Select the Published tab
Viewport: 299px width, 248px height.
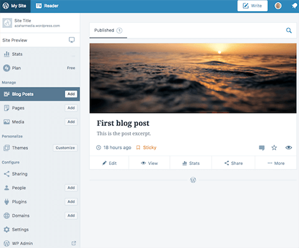coord(108,30)
